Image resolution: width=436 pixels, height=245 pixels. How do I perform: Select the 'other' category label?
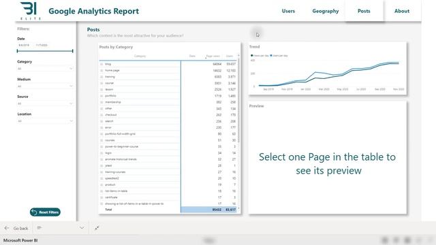pos(108,109)
